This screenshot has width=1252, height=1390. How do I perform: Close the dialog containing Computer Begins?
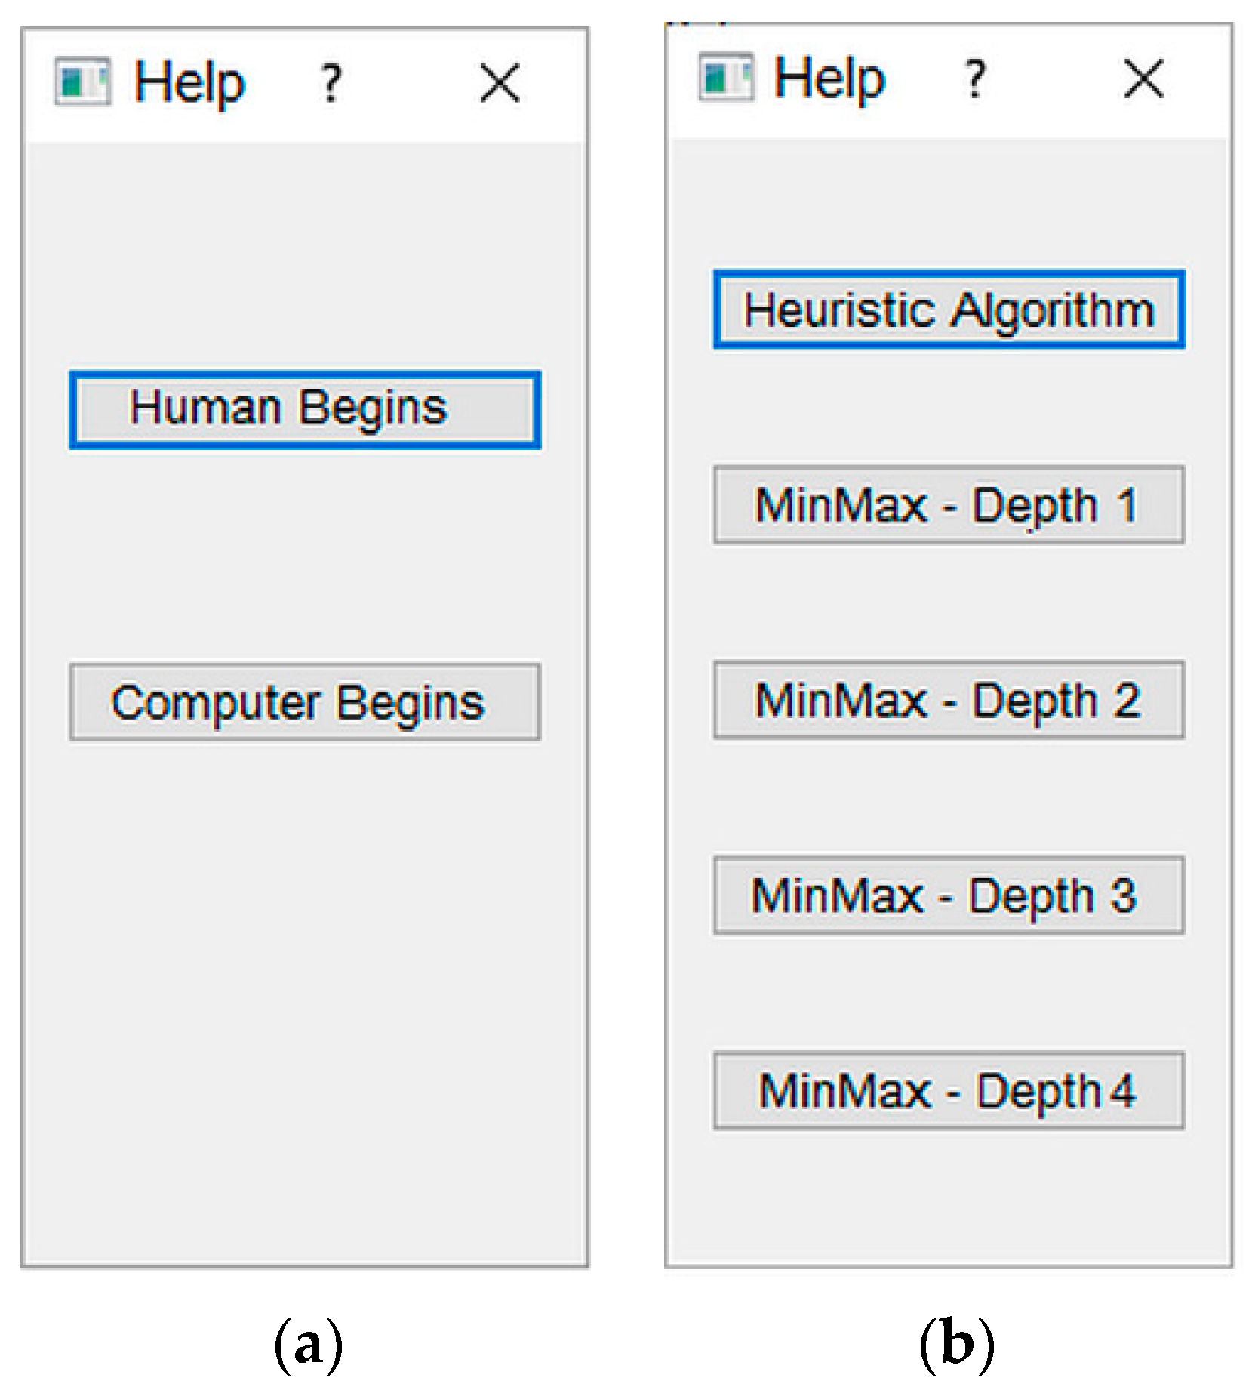[x=500, y=82]
